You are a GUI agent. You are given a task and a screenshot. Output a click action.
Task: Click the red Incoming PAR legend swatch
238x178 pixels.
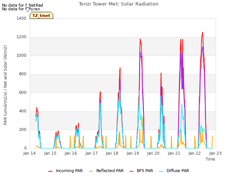tap(51, 171)
